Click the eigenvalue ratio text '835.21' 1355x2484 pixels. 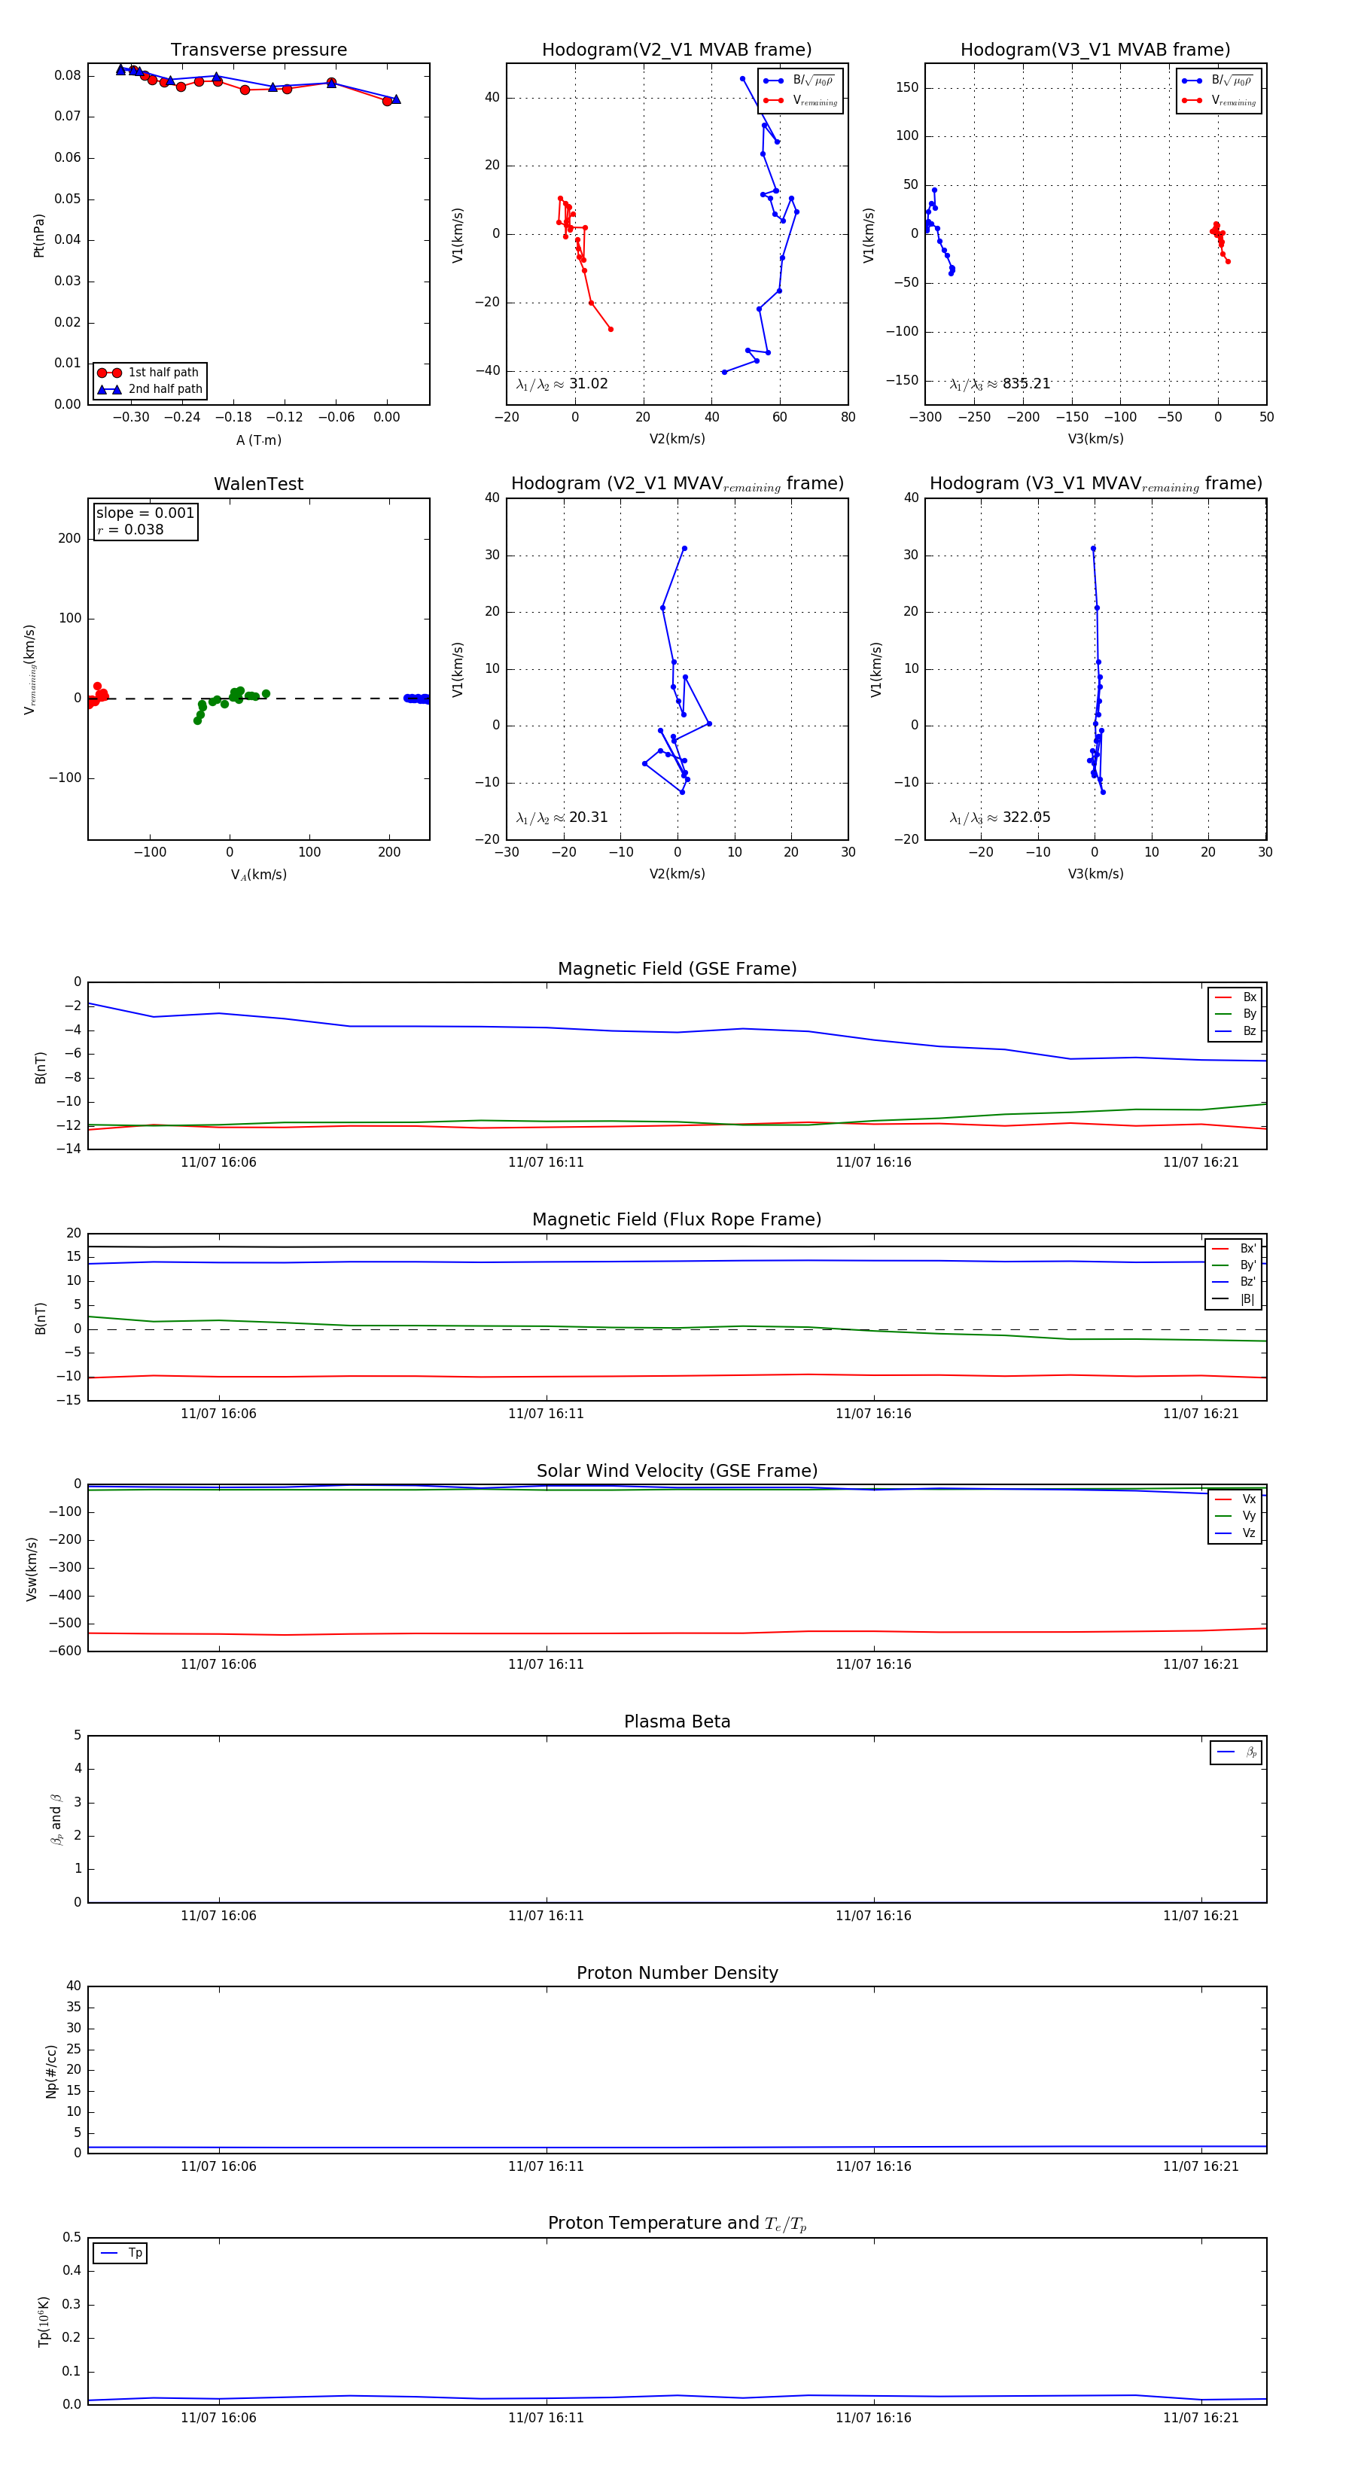click(x=1026, y=384)
